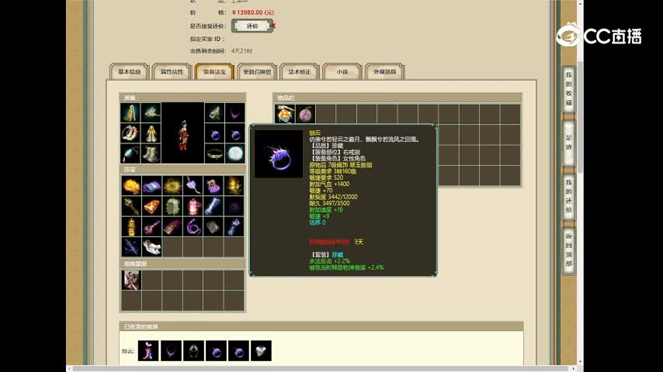This screenshot has width=663, height=372.
Task: Select the purple lute 法宝 icon
Action: [x=152, y=227]
